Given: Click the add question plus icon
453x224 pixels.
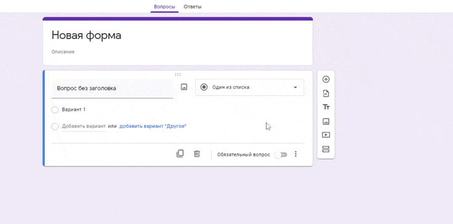Looking at the screenshot, I should point(326,79).
